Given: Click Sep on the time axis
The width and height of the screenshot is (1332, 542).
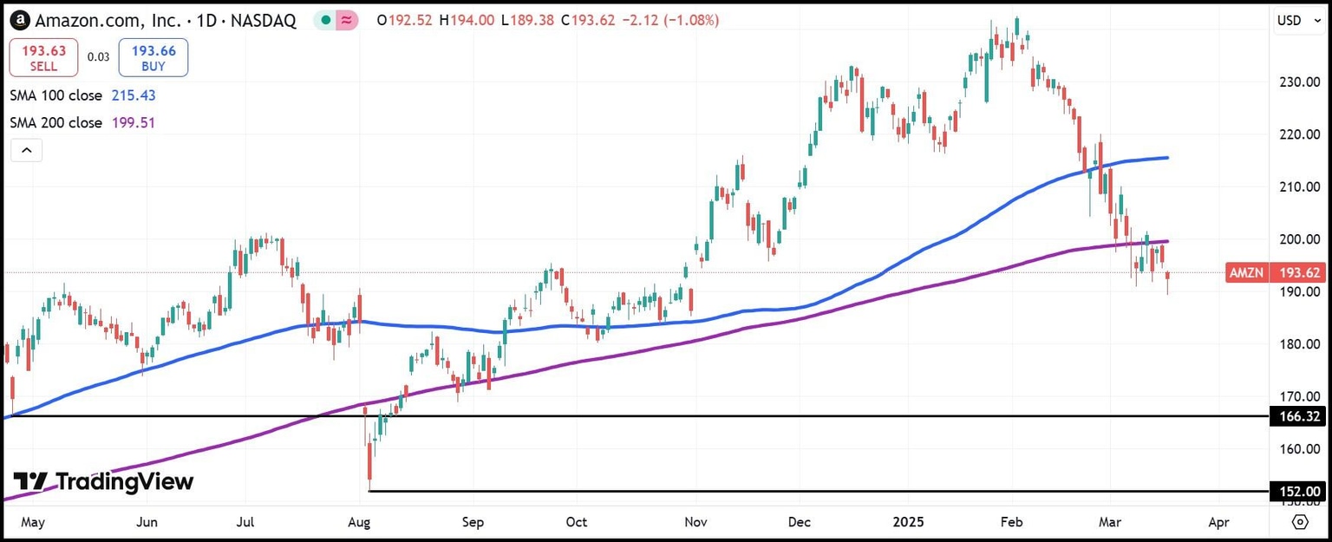Looking at the screenshot, I should click(472, 522).
